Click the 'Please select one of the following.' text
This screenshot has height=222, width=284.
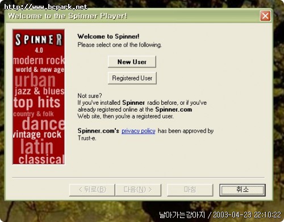point(119,45)
